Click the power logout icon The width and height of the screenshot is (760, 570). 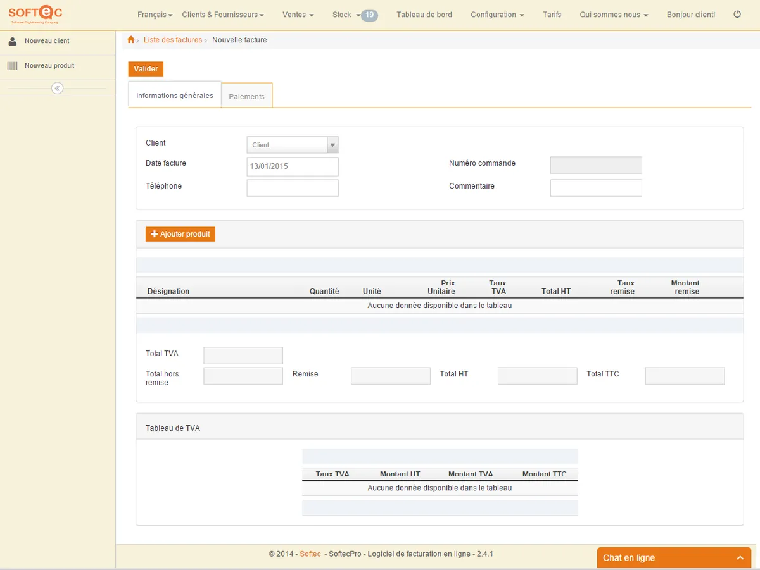coord(737,14)
